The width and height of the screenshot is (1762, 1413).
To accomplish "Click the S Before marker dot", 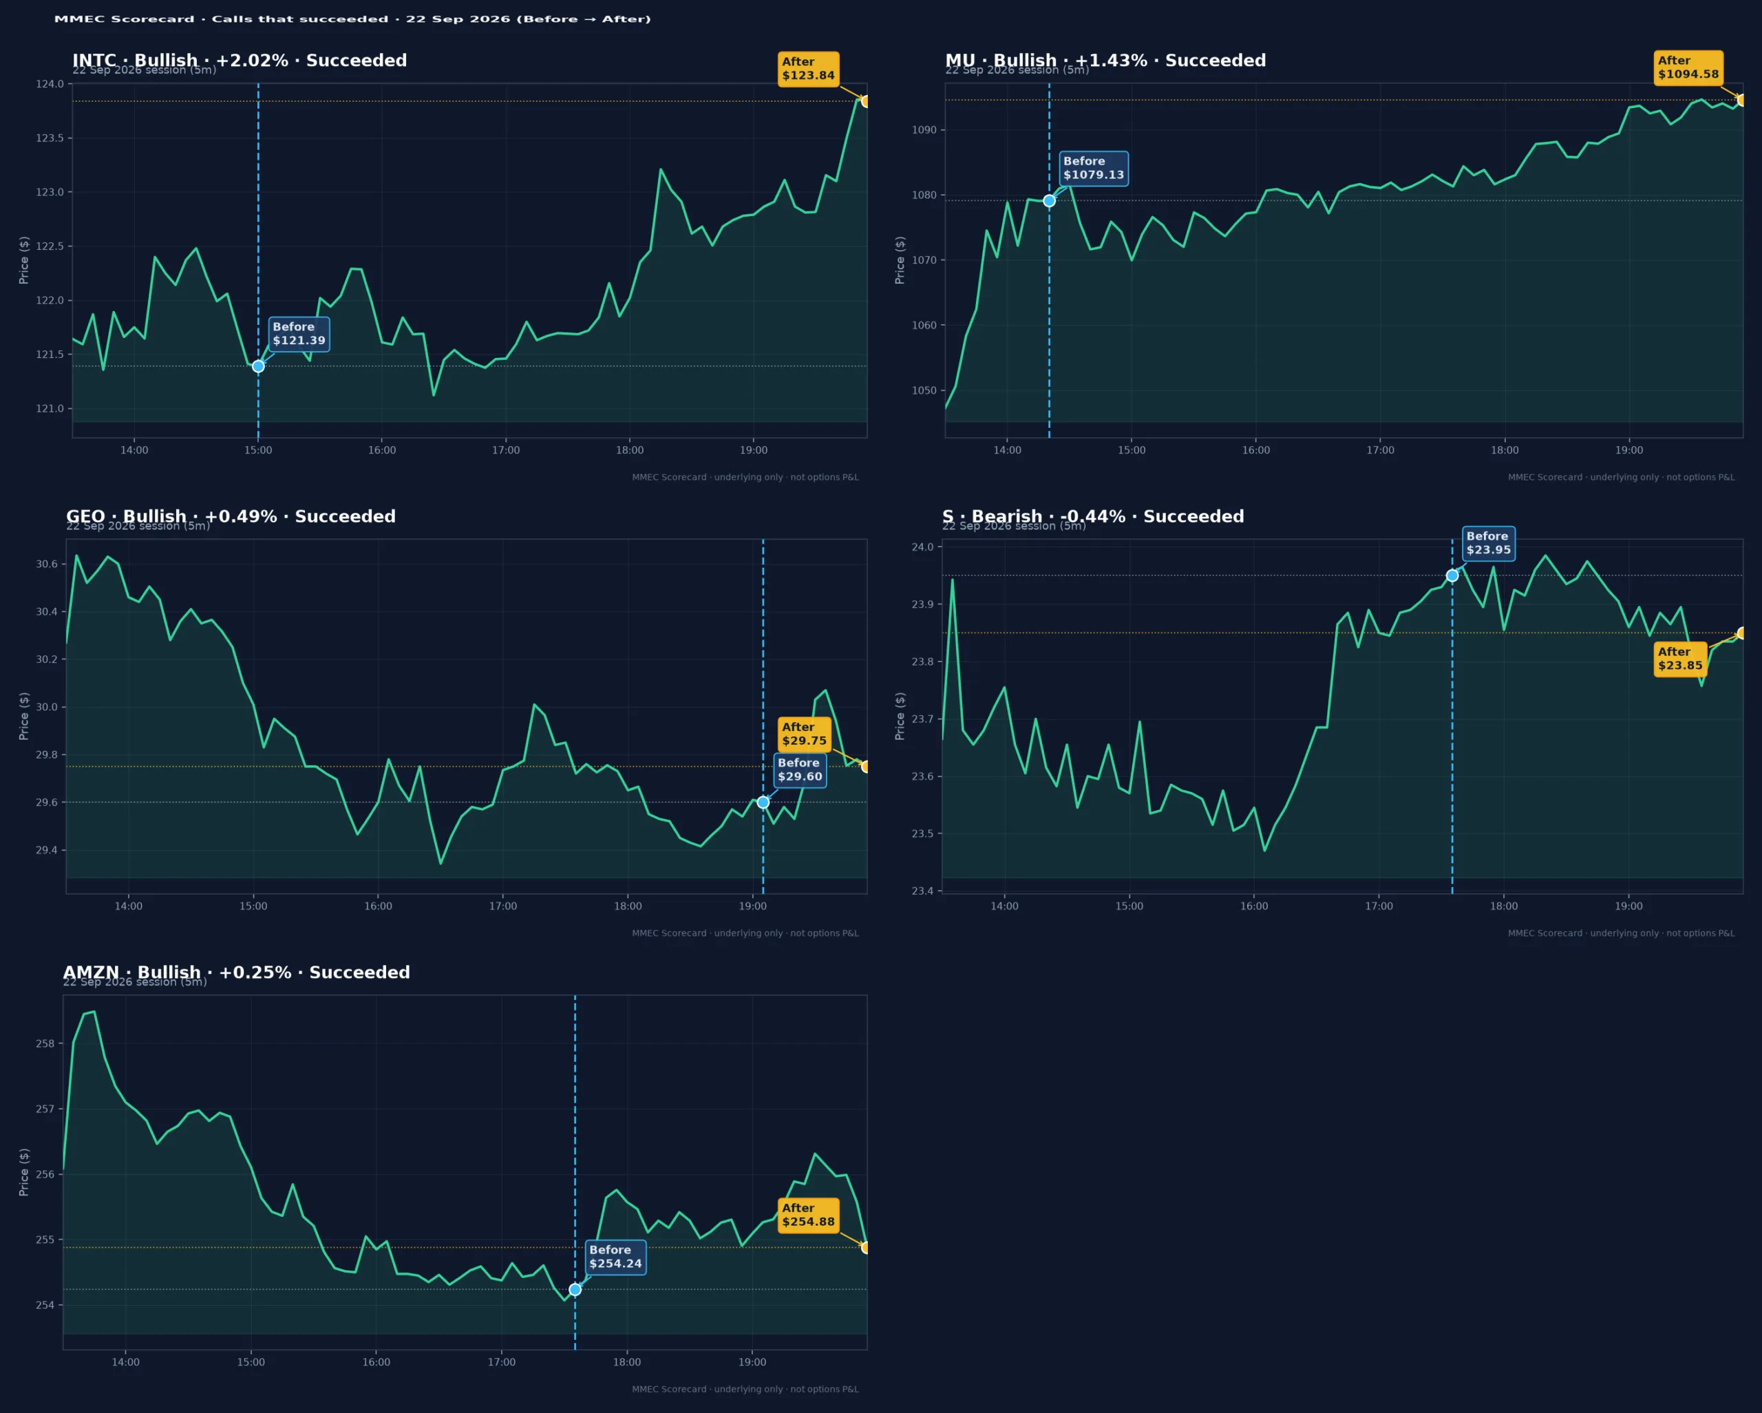I will tap(1452, 575).
